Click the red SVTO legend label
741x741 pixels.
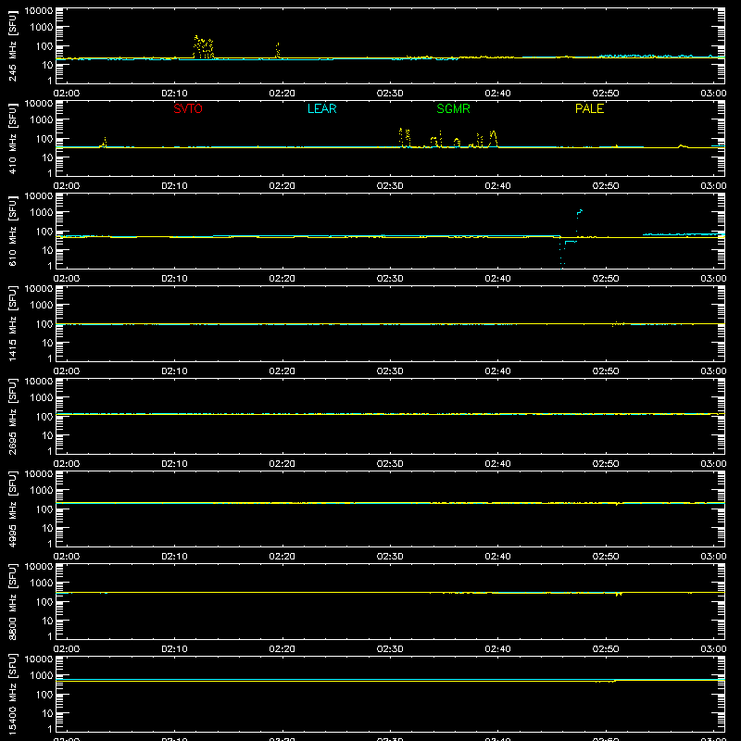coord(188,108)
